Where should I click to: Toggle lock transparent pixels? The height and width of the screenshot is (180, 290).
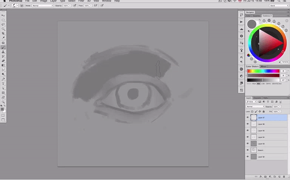(252, 112)
